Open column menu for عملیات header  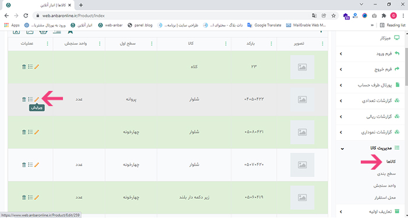(x=47, y=44)
